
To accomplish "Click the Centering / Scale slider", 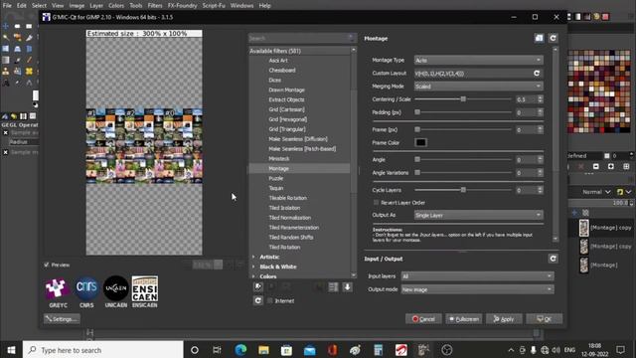I will 463,99.
